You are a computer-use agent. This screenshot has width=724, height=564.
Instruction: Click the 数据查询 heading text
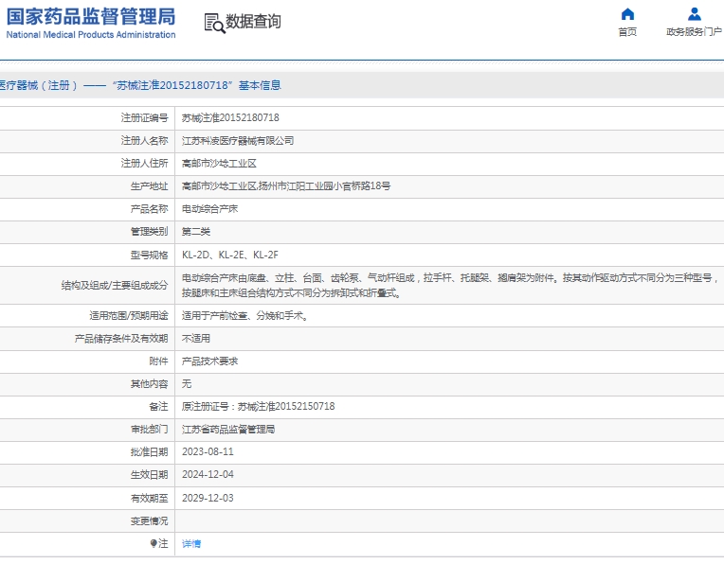253,21
